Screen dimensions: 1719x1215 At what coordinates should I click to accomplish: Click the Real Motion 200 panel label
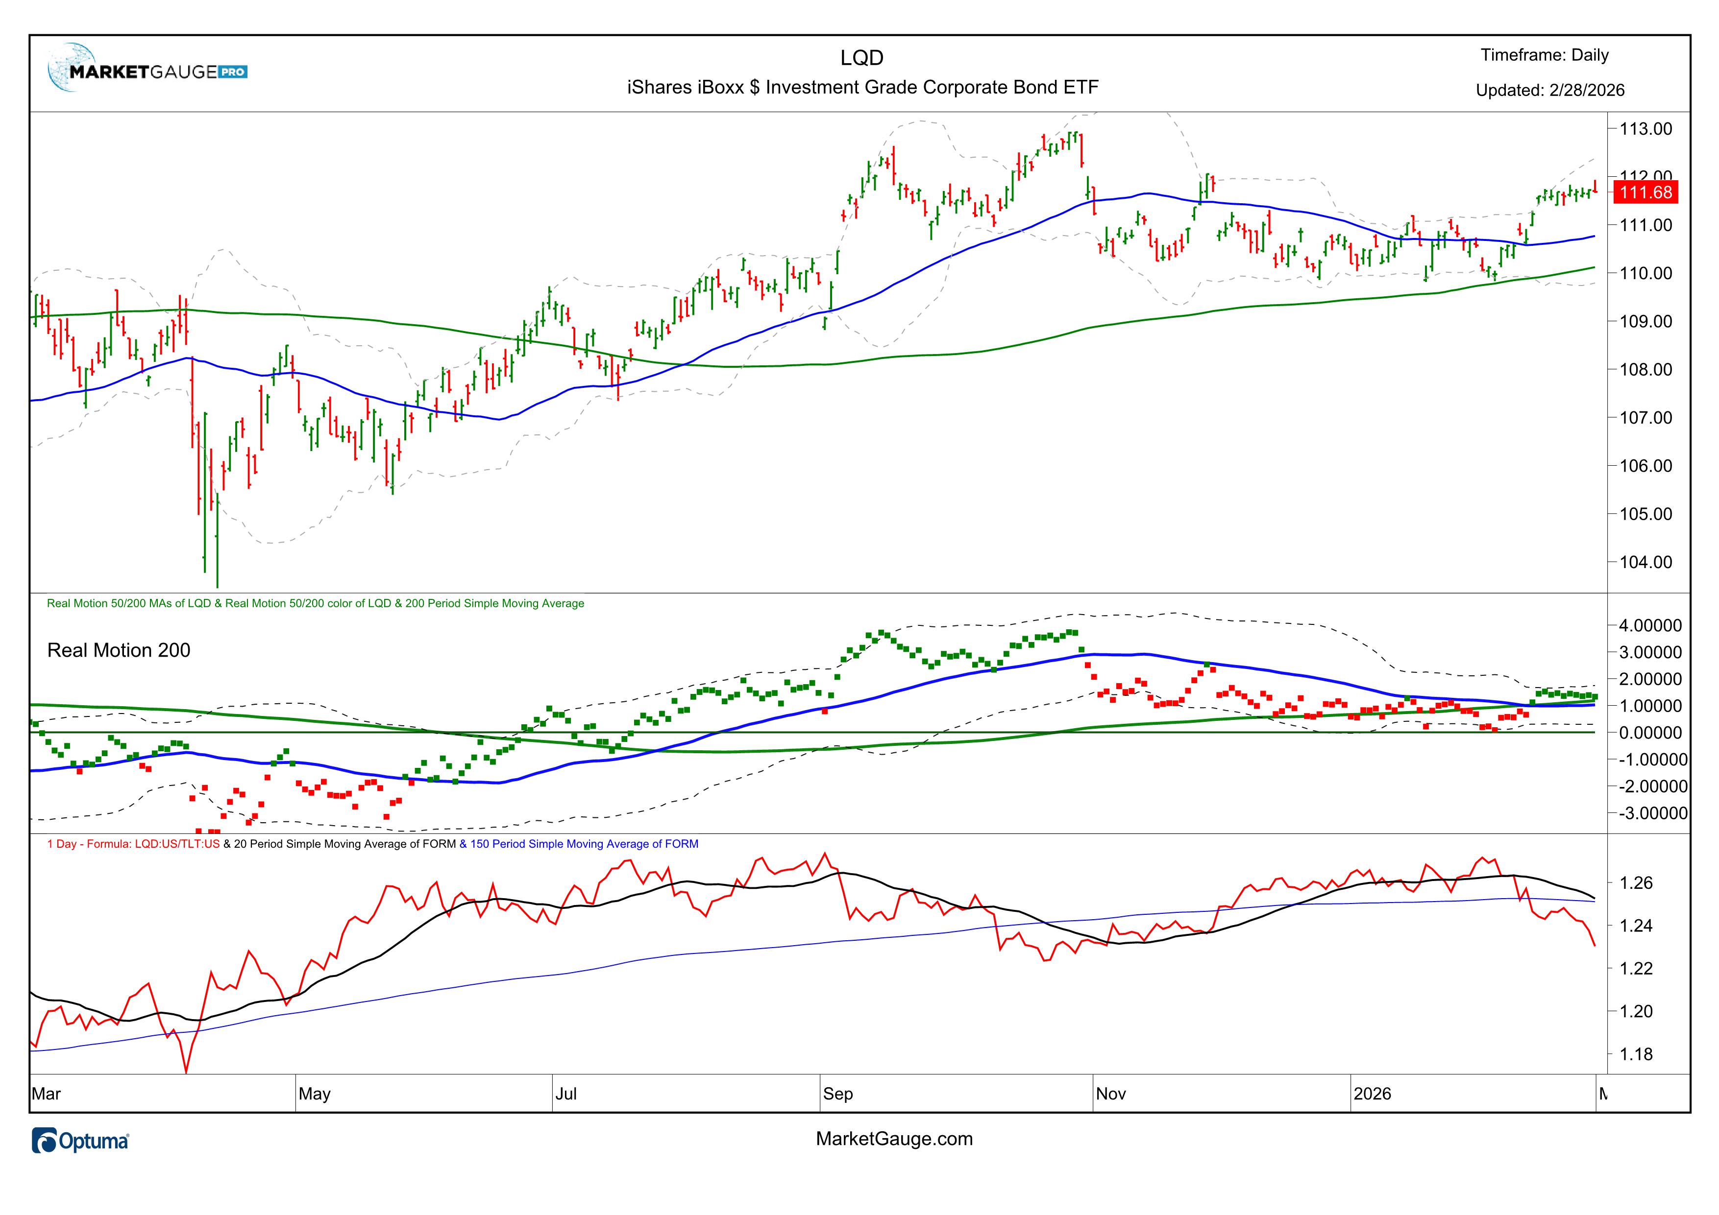(118, 650)
